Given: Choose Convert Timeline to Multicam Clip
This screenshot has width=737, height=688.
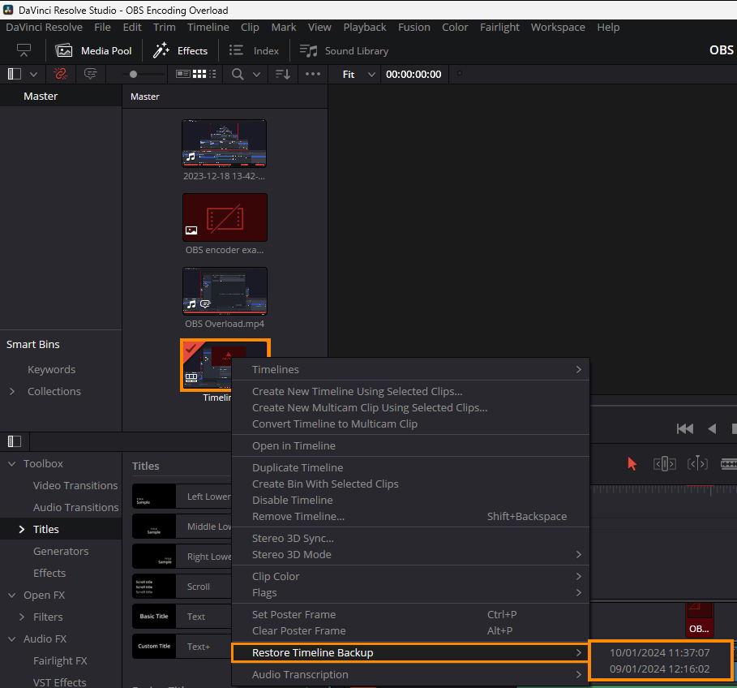Looking at the screenshot, I should (410, 424).
